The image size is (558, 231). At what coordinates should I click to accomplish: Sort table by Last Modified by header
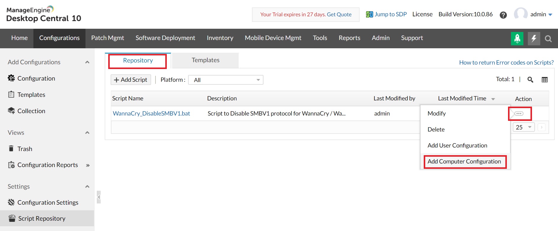click(394, 98)
